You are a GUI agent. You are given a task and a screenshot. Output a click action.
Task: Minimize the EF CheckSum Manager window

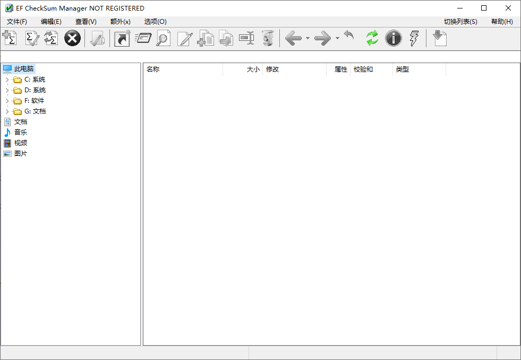[460, 8]
